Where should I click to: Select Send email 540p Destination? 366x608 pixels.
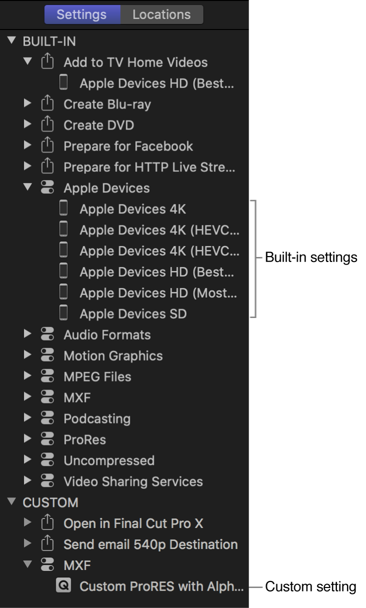(x=150, y=544)
